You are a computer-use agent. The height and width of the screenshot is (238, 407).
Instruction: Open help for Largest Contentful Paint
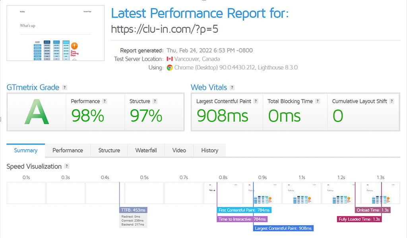pyautogui.click(x=256, y=101)
